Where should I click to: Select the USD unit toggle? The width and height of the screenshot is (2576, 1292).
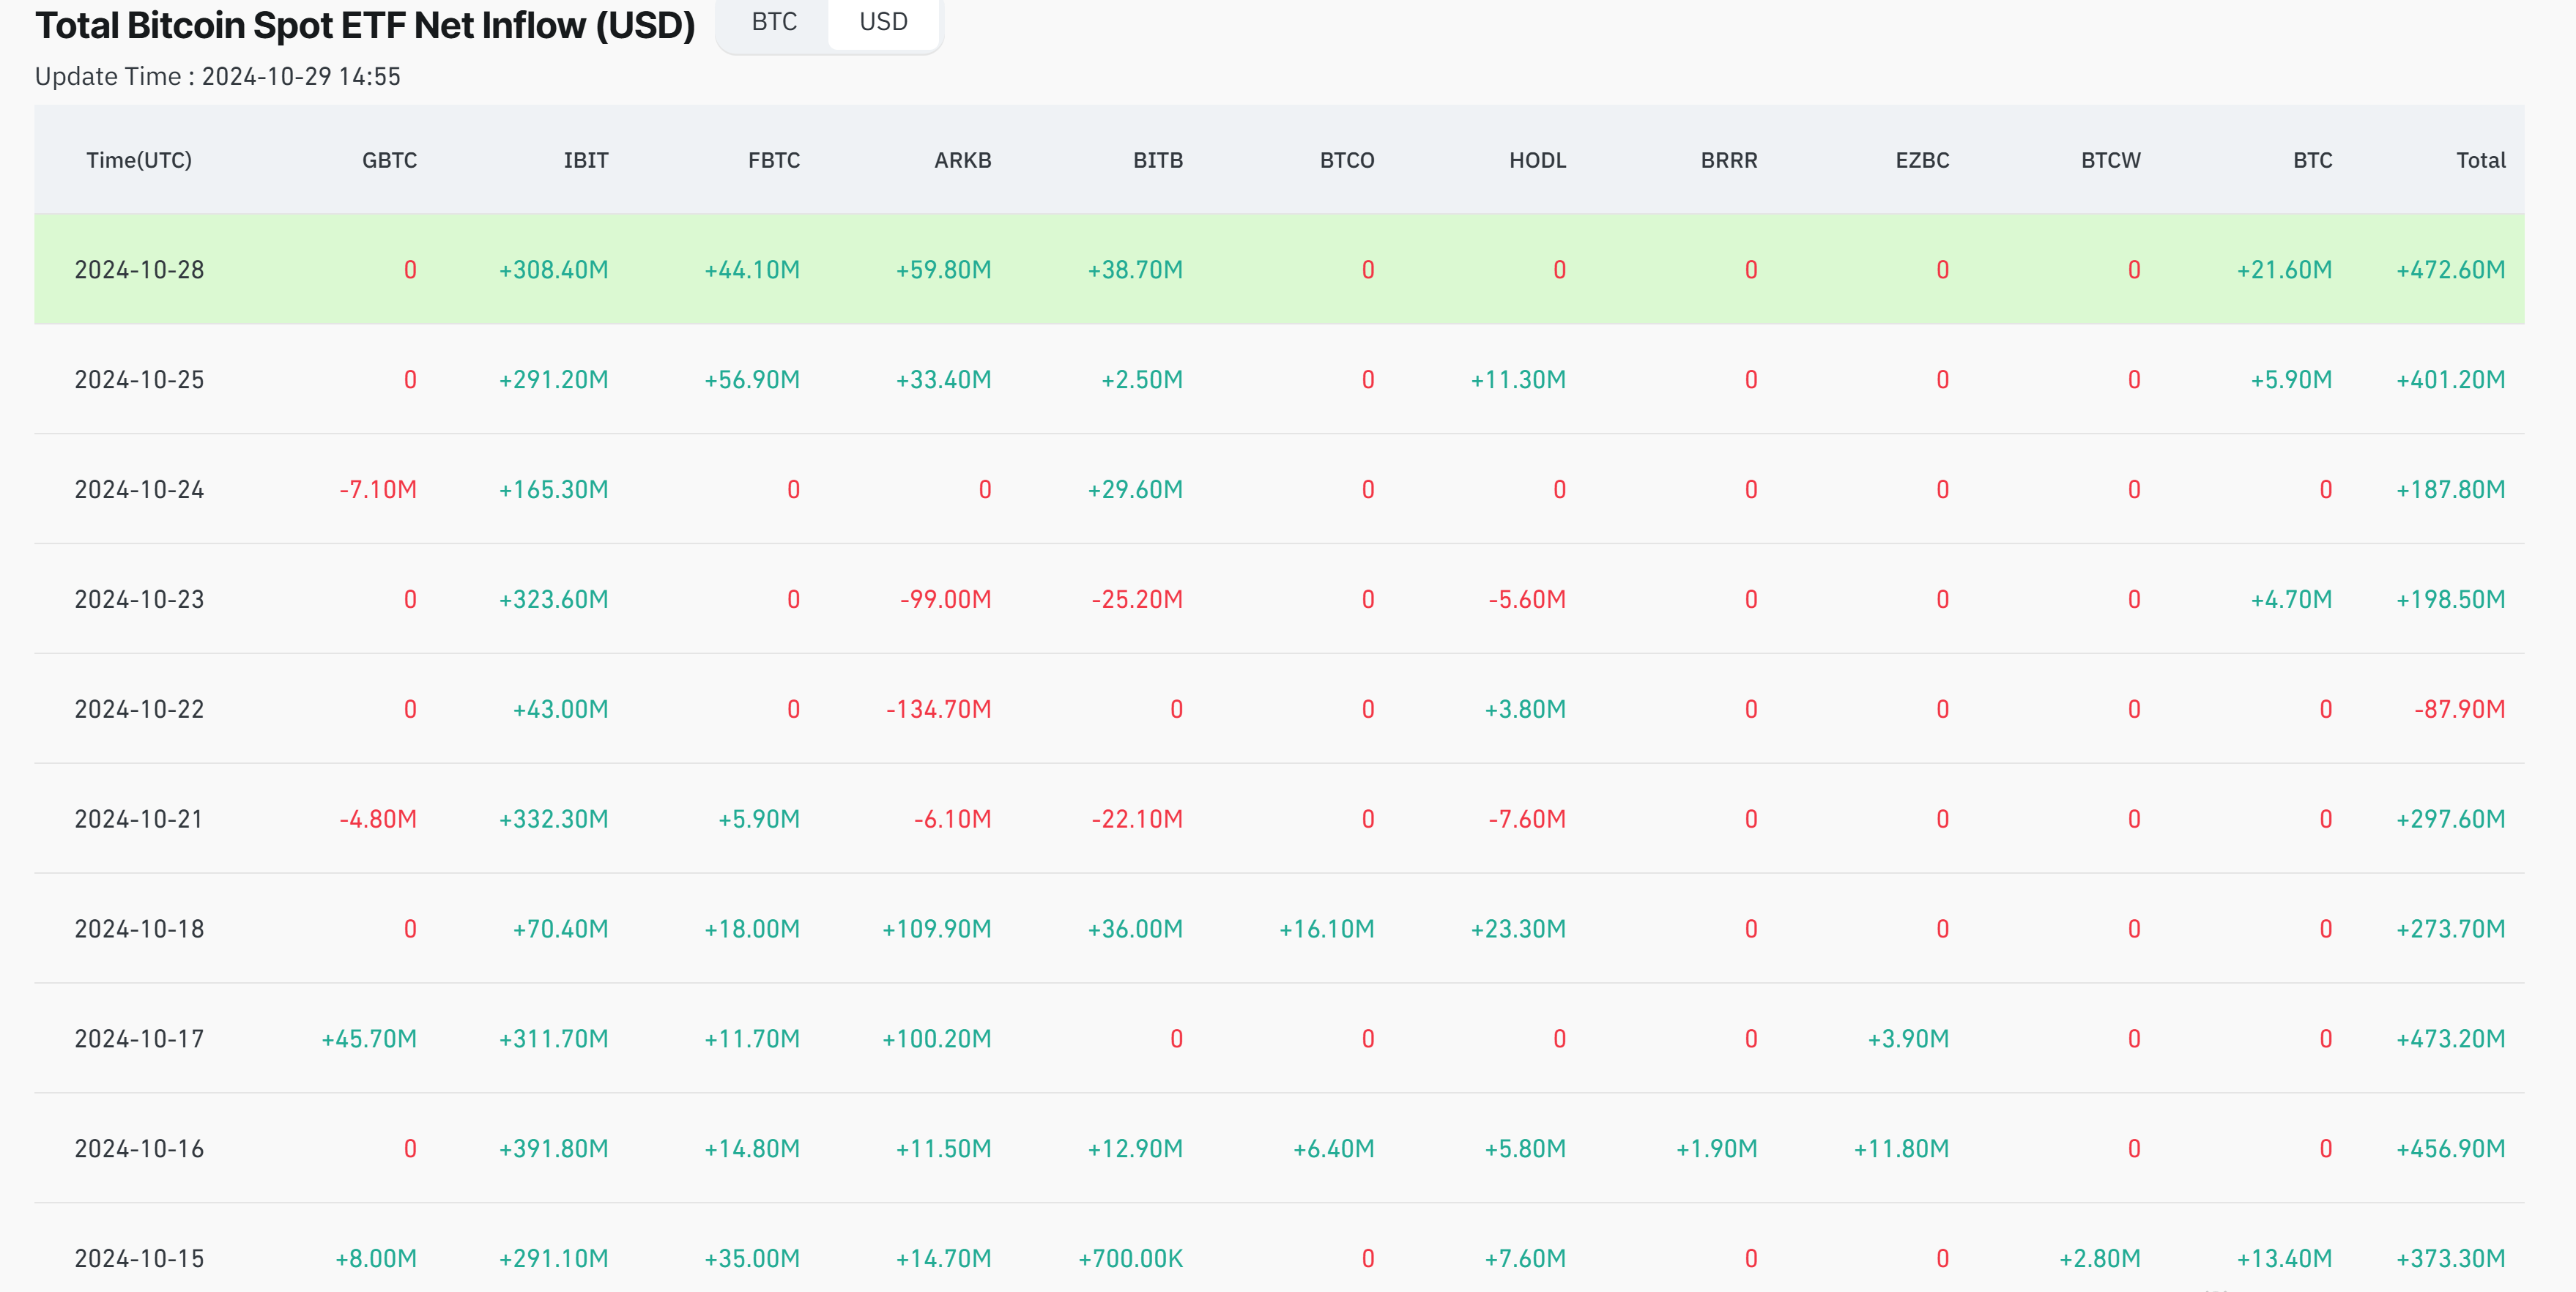[x=883, y=22]
